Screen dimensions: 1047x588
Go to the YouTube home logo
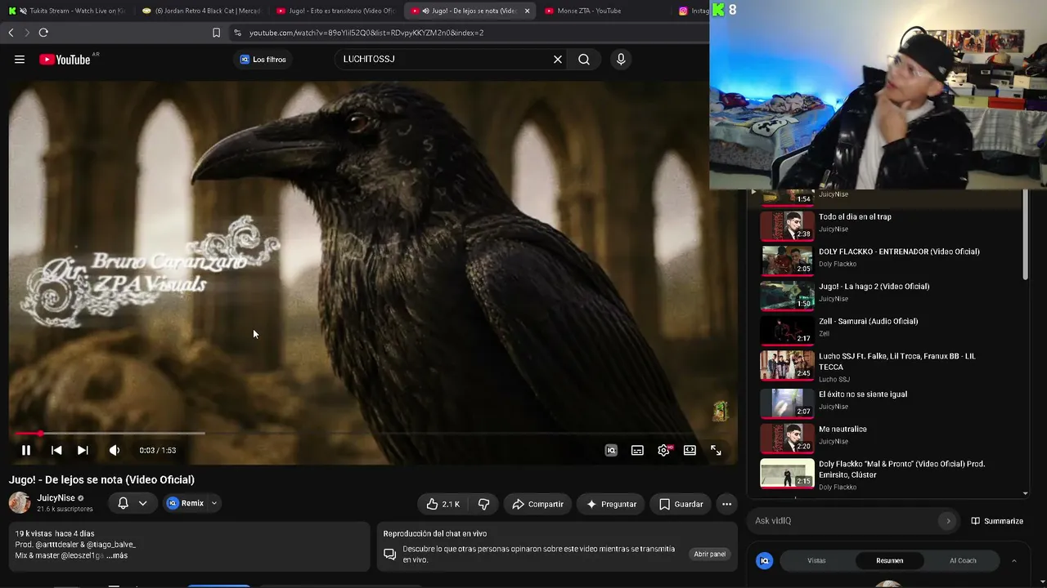pos(65,60)
